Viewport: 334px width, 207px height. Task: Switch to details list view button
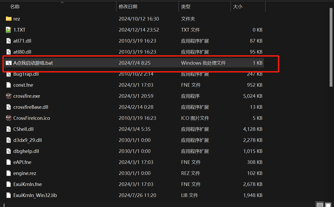[x=320, y=205]
